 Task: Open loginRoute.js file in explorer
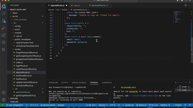pyautogui.click(x=22, y=66)
